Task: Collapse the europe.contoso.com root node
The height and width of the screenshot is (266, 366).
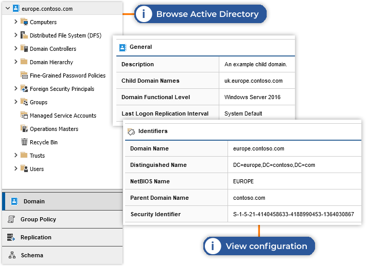Action: click(x=6, y=9)
